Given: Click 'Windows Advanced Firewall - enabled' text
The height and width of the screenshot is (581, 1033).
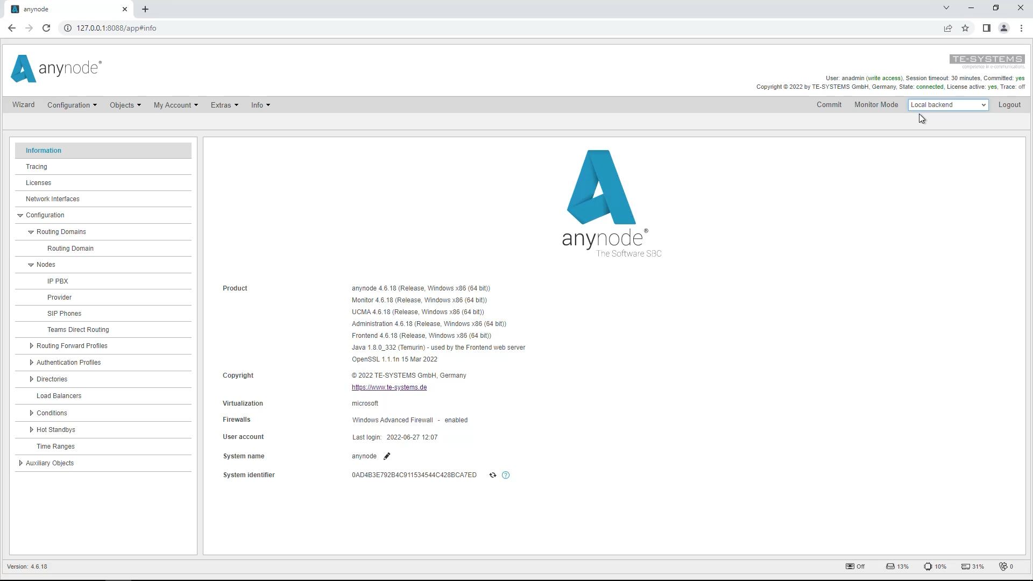Looking at the screenshot, I should 410,420.
